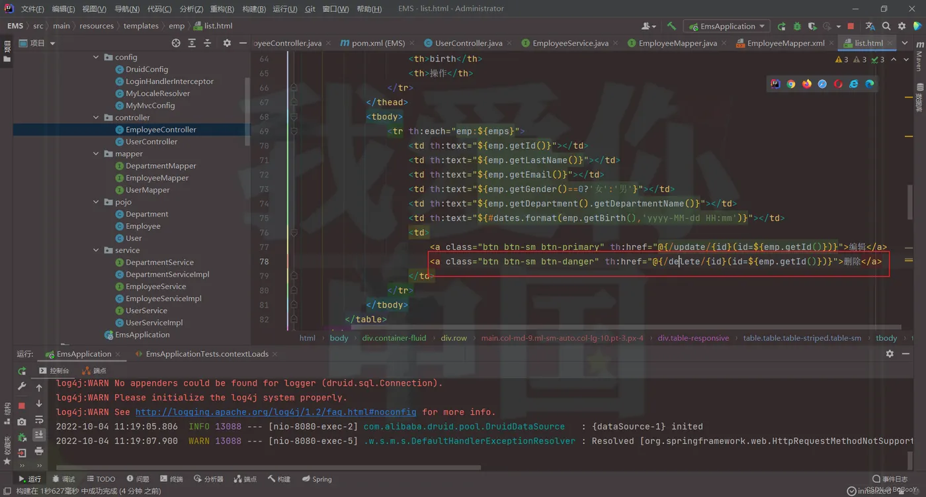Open the translate plugin icon
The width and height of the screenshot is (926, 497).
870,26
